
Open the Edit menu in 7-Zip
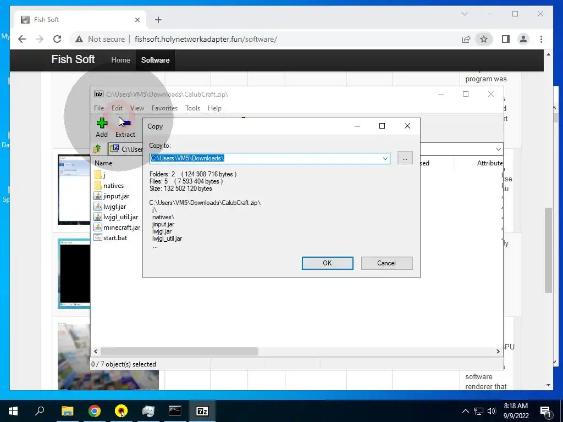pos(117,108)
